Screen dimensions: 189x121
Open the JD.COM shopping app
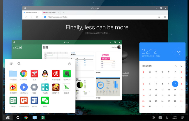pos(34,74)
